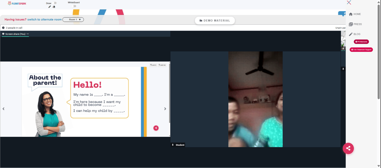381x168 pixels.
Task: Click the blue chat bubble icon
Action: (343, 14)
